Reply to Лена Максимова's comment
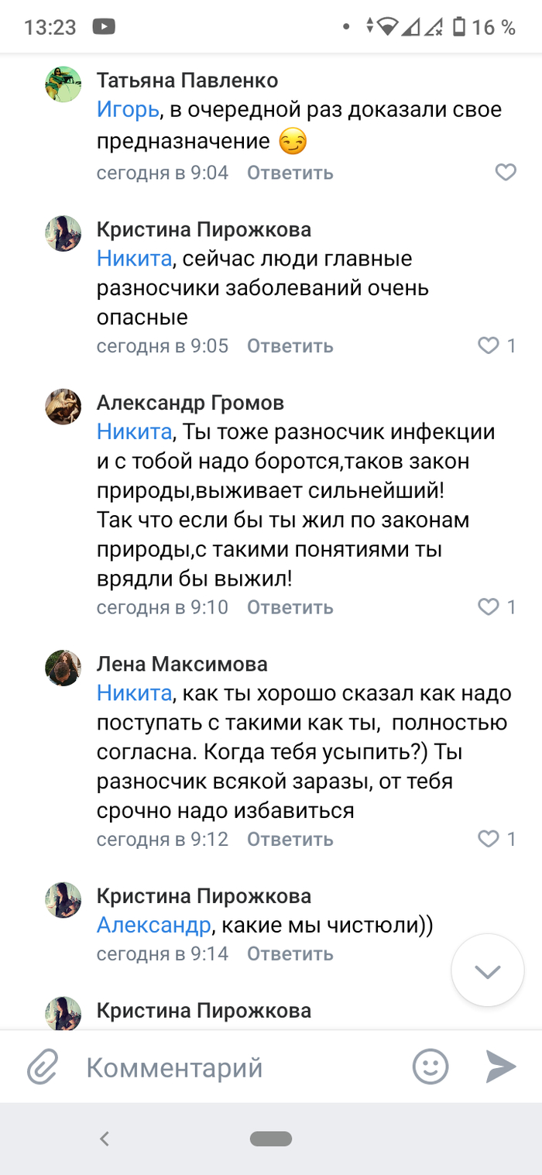This screenshot has width=542, height=1175. click(x=290, y=840)
